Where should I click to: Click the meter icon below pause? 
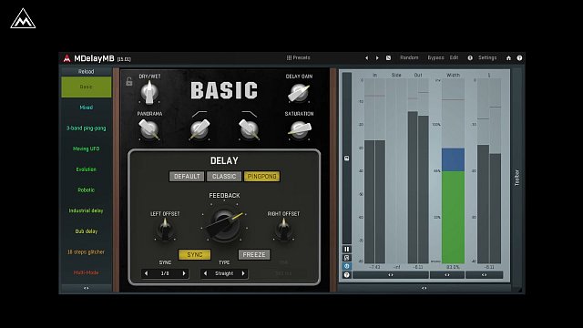coord(346,258)
